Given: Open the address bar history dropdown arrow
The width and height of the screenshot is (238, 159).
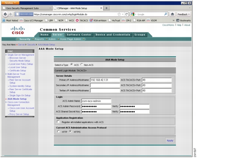Looking at the screenshot, I should coord(123,14).
